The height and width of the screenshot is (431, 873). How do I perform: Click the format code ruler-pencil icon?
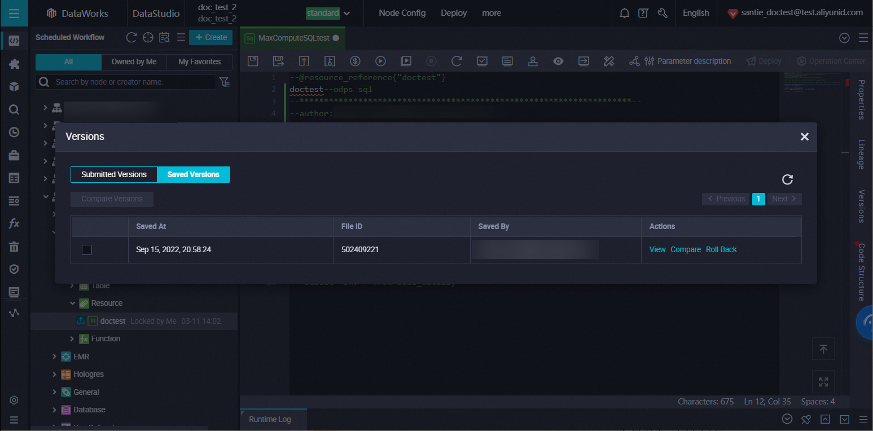point(609,61)
